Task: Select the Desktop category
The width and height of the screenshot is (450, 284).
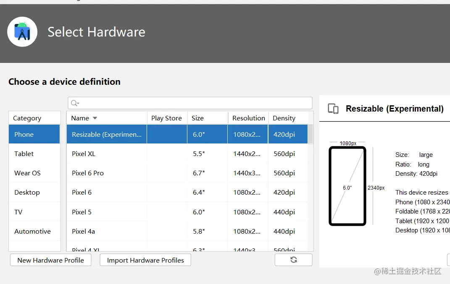Action: (34, 192)
